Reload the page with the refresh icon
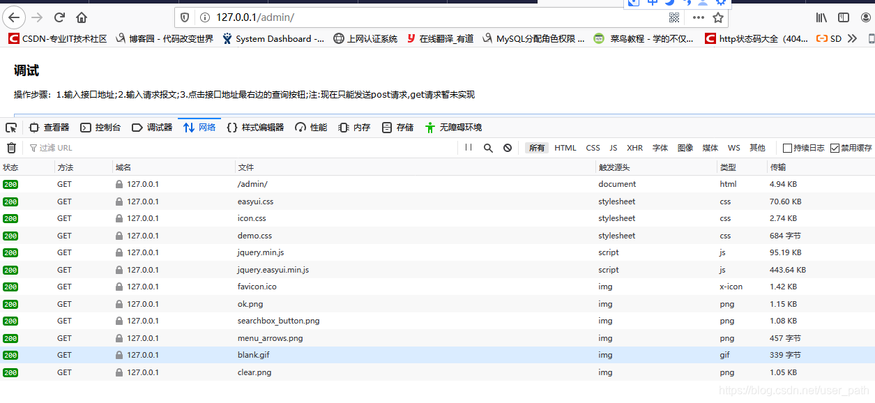Screen dimensions: 875x403 click(x=60, y=17)
